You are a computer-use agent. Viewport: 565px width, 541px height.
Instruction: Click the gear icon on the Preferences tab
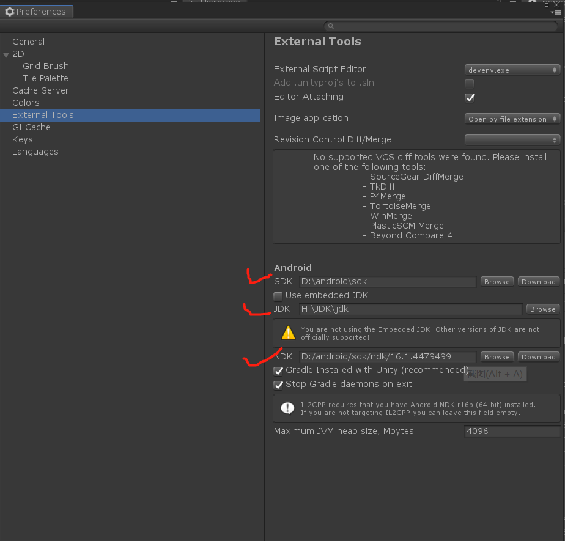pos(10,11)
